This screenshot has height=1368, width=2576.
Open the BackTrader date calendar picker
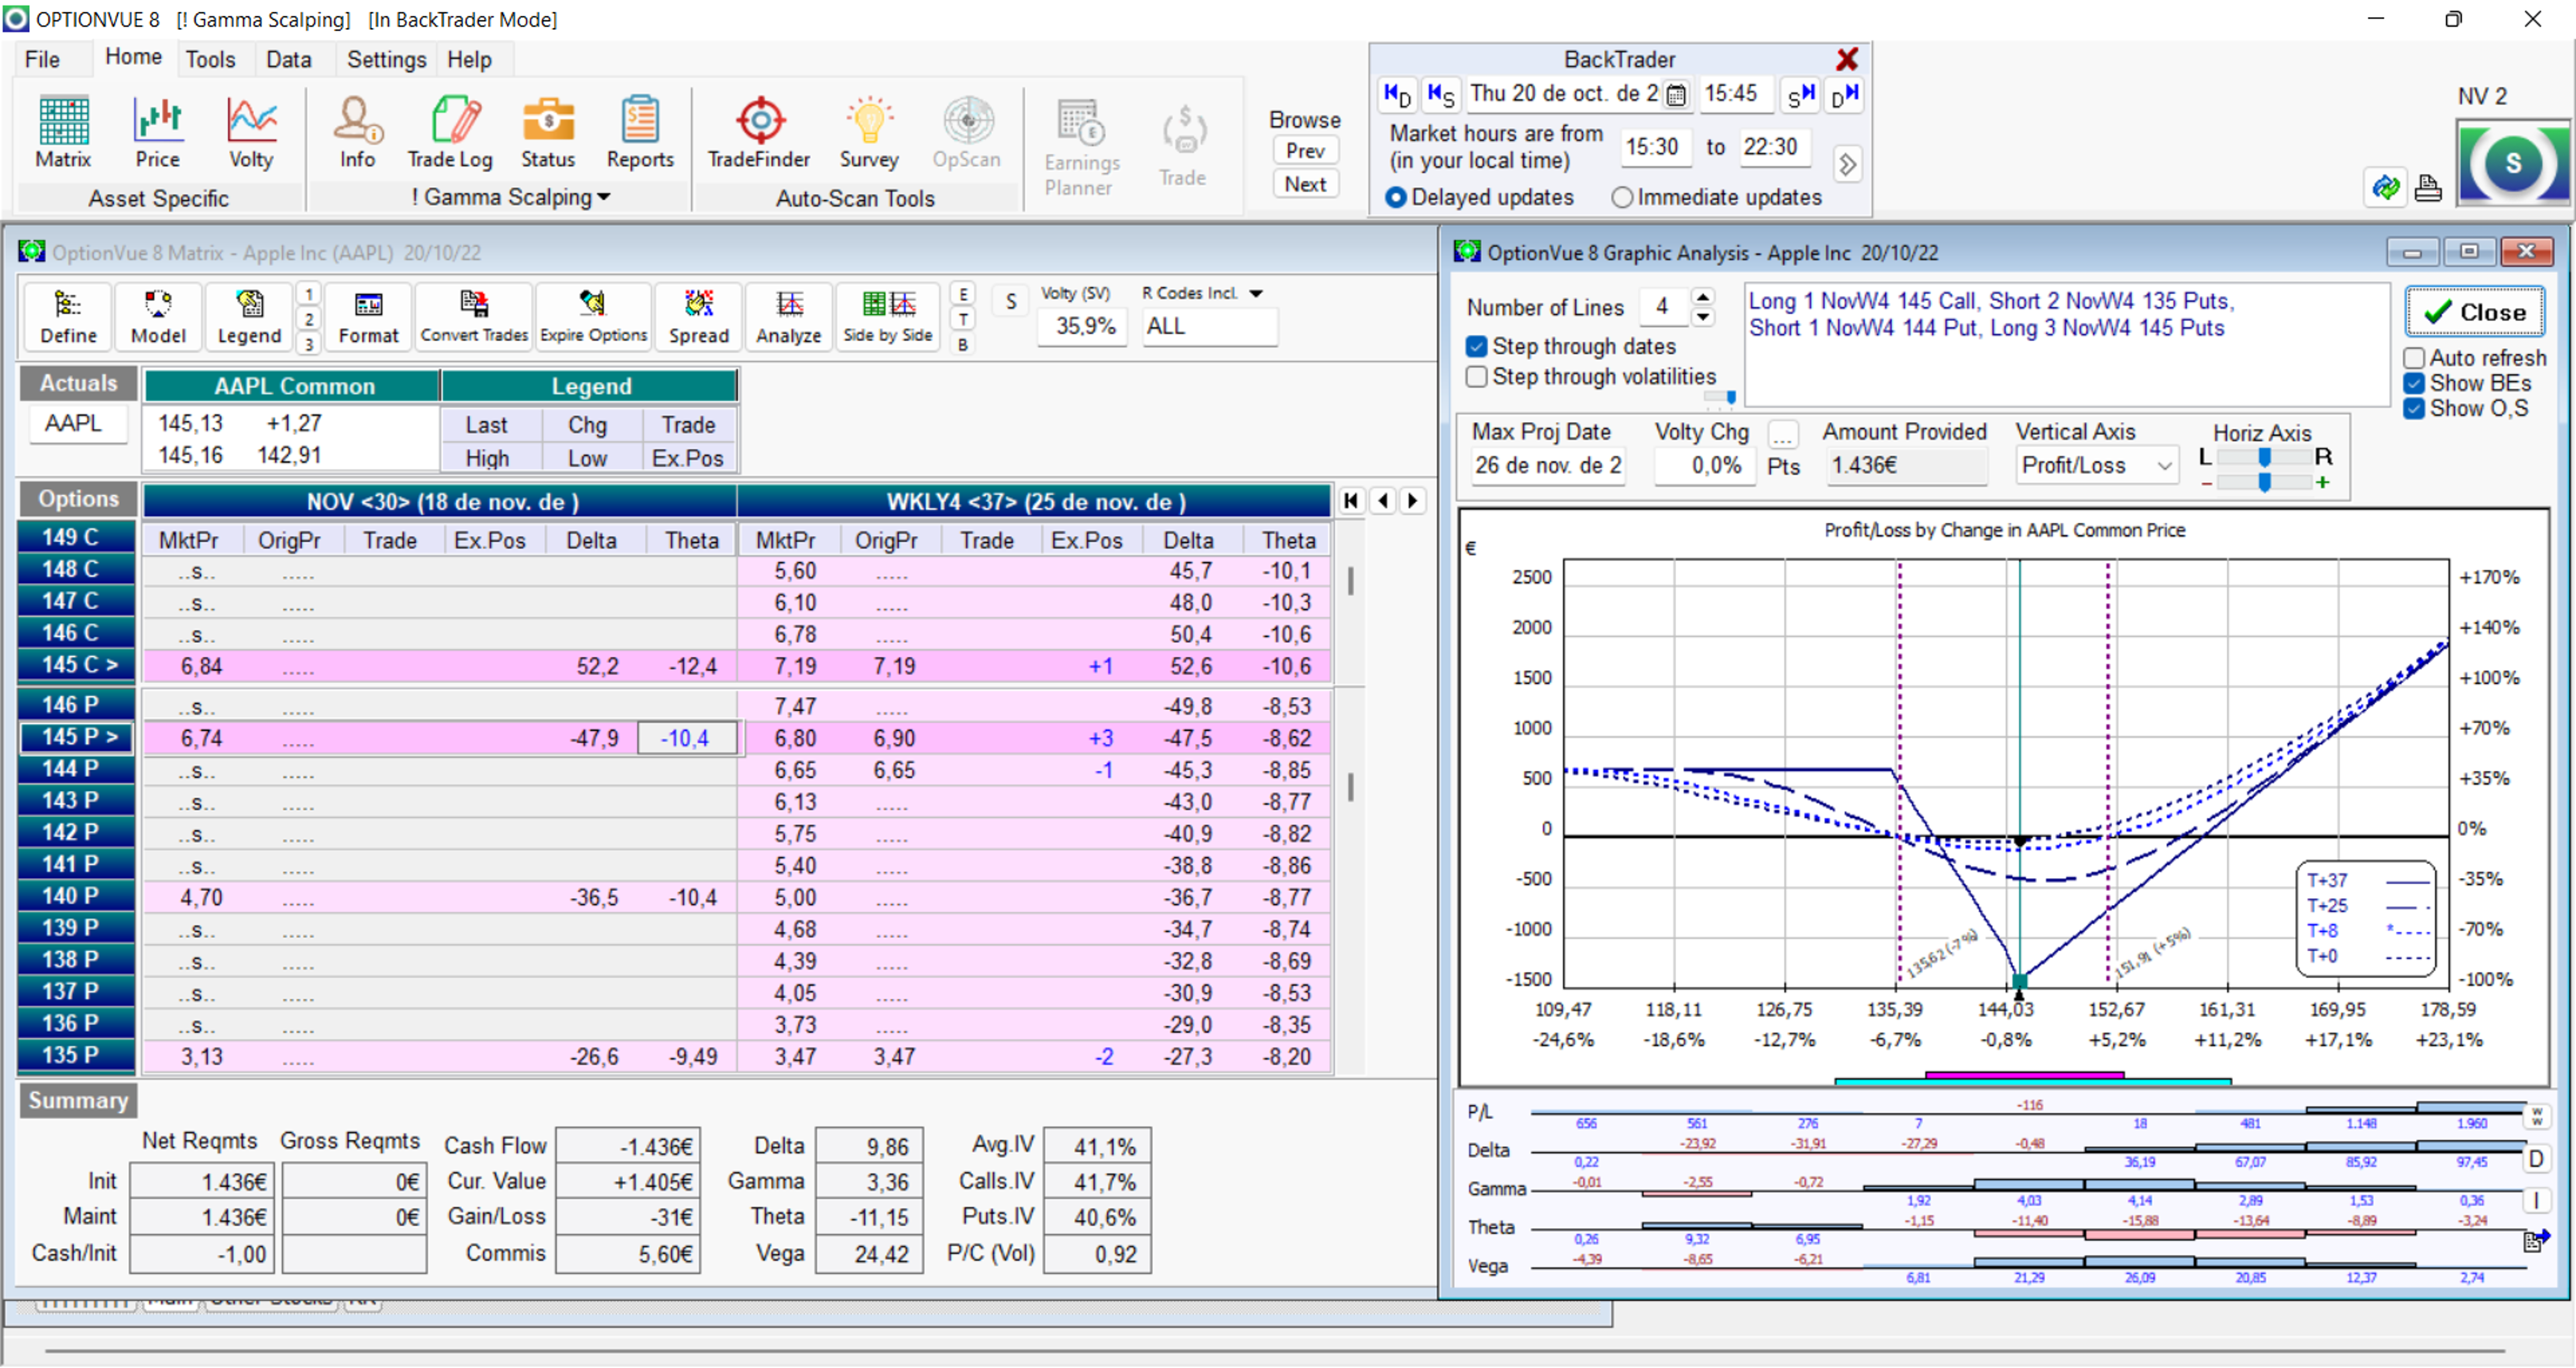[1677, 95]
